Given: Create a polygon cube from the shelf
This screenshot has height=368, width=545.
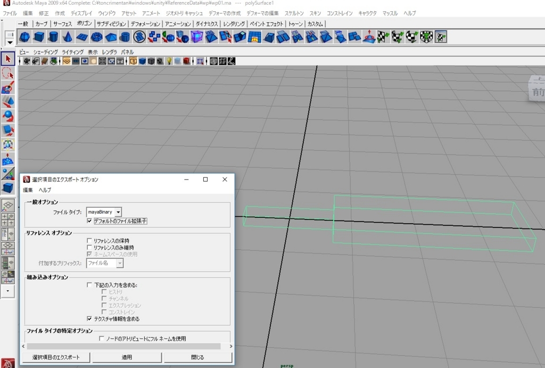Looking at the screenshot, I should pyautogui.click(x=39, y=37).
